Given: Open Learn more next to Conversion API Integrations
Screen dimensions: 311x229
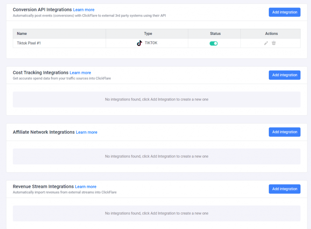Looking at the screenshot, I should (84, 9).
